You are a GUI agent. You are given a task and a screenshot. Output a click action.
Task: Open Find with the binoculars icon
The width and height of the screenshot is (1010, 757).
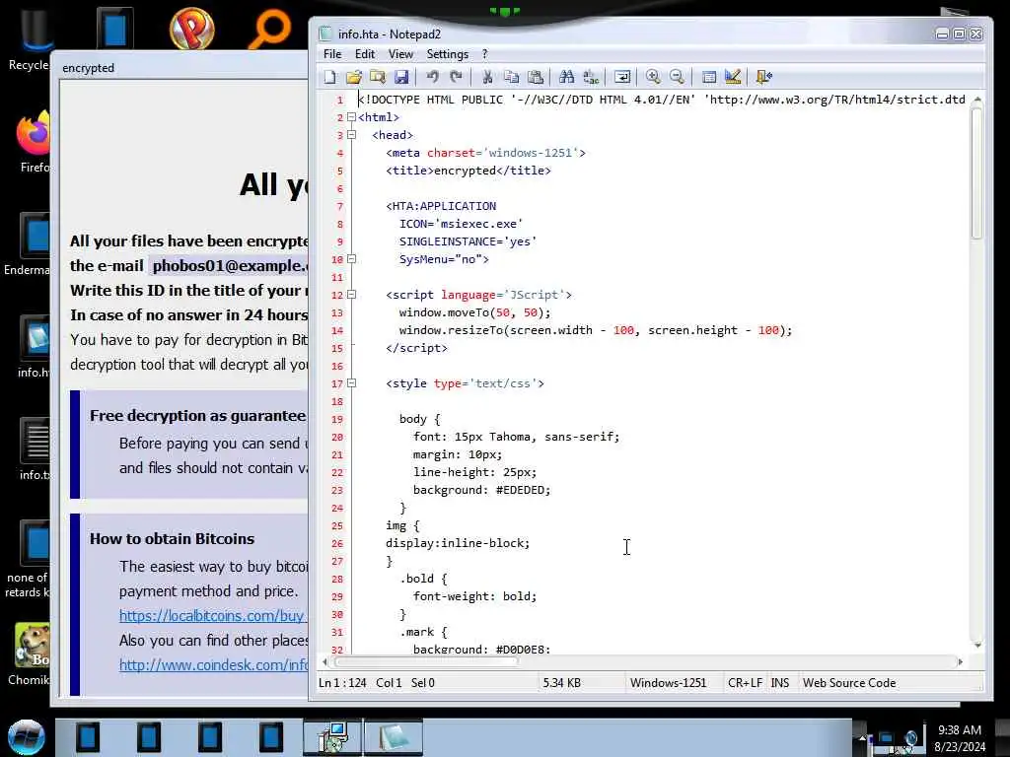click(566, 77)
